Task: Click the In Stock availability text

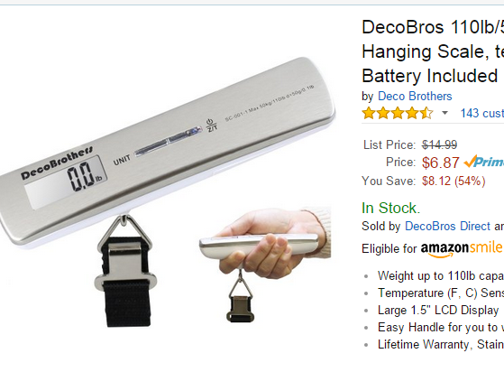Action: click(x=391, y=208)
